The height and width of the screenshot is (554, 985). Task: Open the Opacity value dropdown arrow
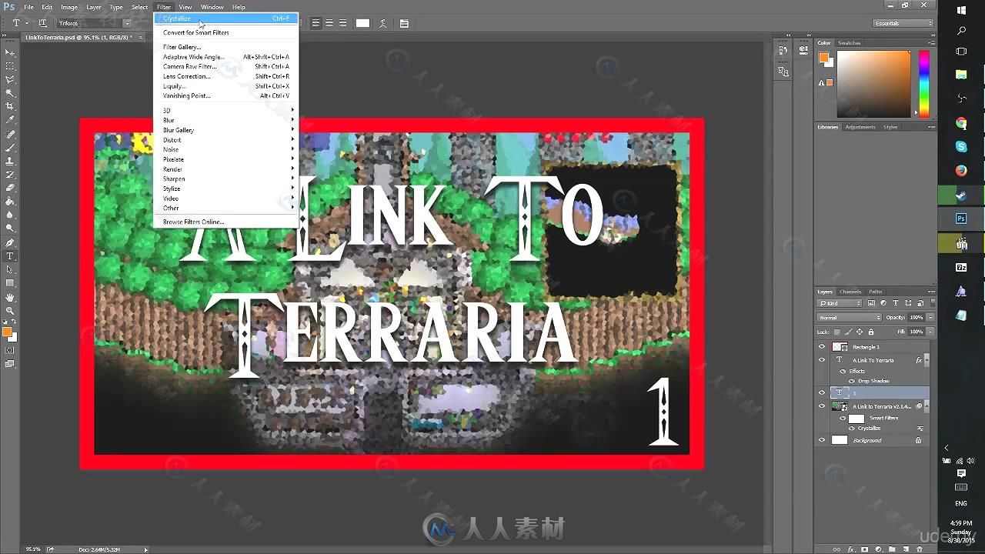[930, 317]
